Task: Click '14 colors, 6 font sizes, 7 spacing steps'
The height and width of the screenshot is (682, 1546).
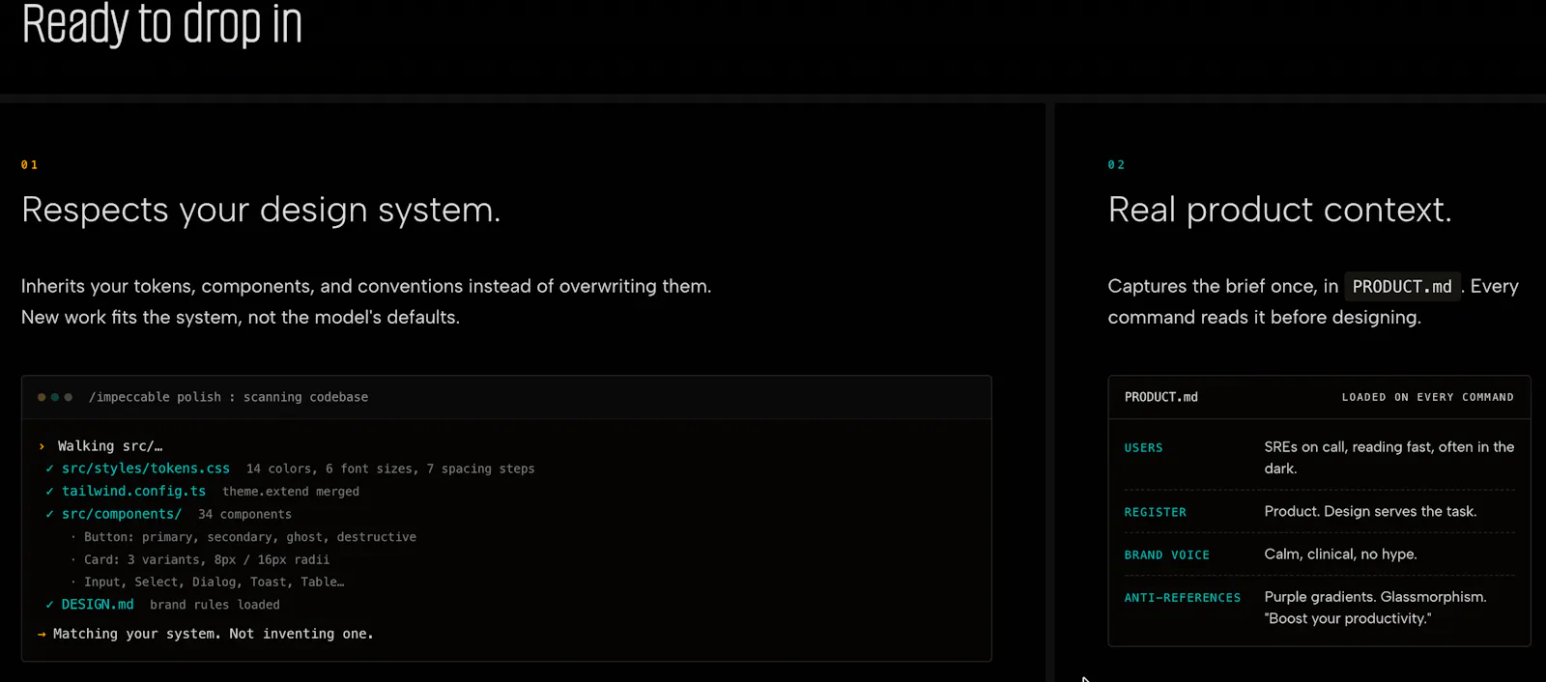Action: (390, 469)
